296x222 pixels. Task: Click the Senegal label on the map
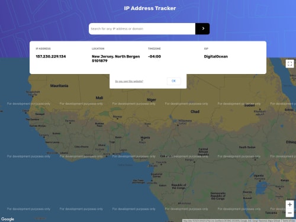click(x=40, y=114)
